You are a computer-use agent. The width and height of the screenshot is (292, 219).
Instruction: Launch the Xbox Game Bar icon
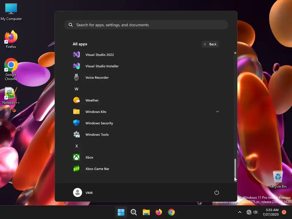(76, 169)
